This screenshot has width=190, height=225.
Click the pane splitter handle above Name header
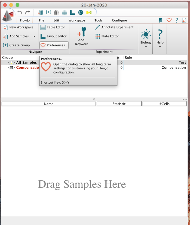click(94, 99)
